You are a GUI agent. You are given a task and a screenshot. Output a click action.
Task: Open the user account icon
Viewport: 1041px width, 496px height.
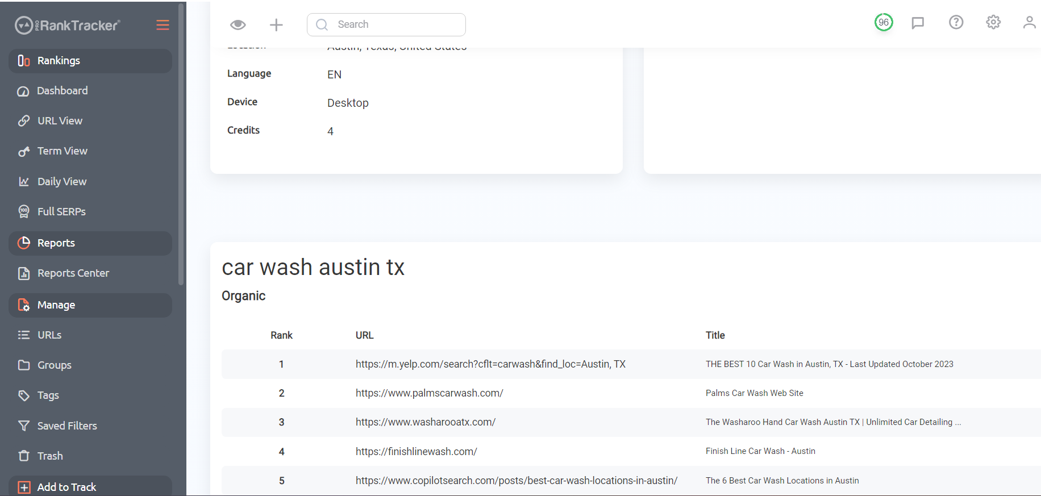pos(1030,22)
